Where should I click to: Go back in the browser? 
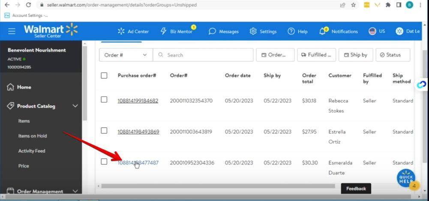(x=7, y=5)
